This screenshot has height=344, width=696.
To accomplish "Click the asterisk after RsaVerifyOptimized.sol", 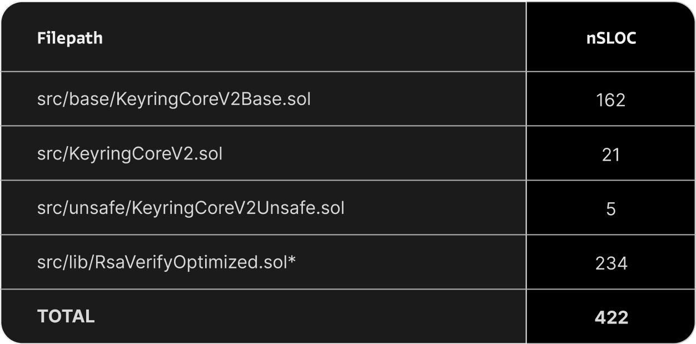I will 291,260.
